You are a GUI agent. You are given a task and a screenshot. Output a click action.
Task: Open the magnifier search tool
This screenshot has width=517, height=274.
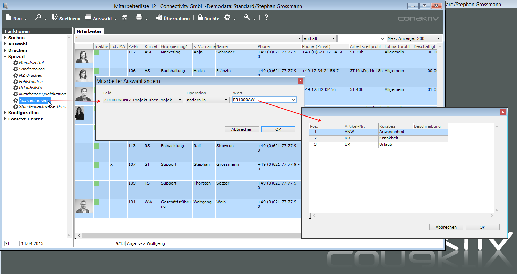point(38,18)
